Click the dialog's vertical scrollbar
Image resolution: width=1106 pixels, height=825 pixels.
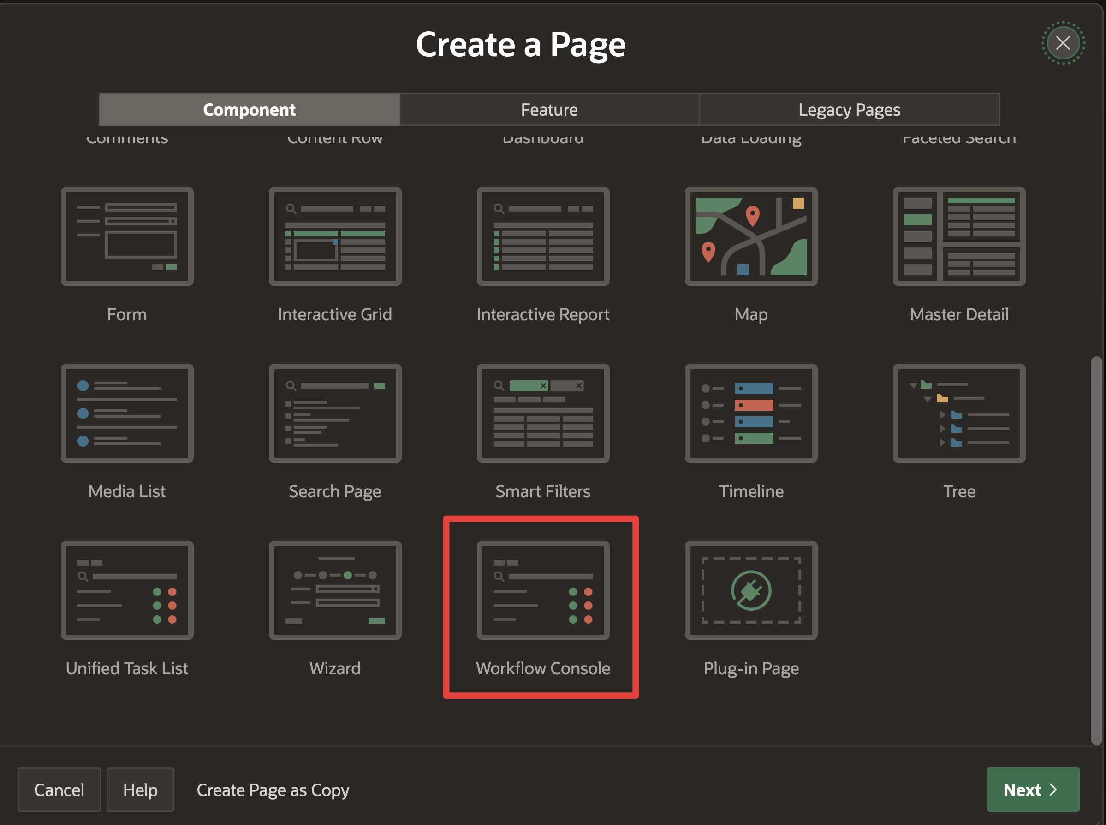(1096, 549)
